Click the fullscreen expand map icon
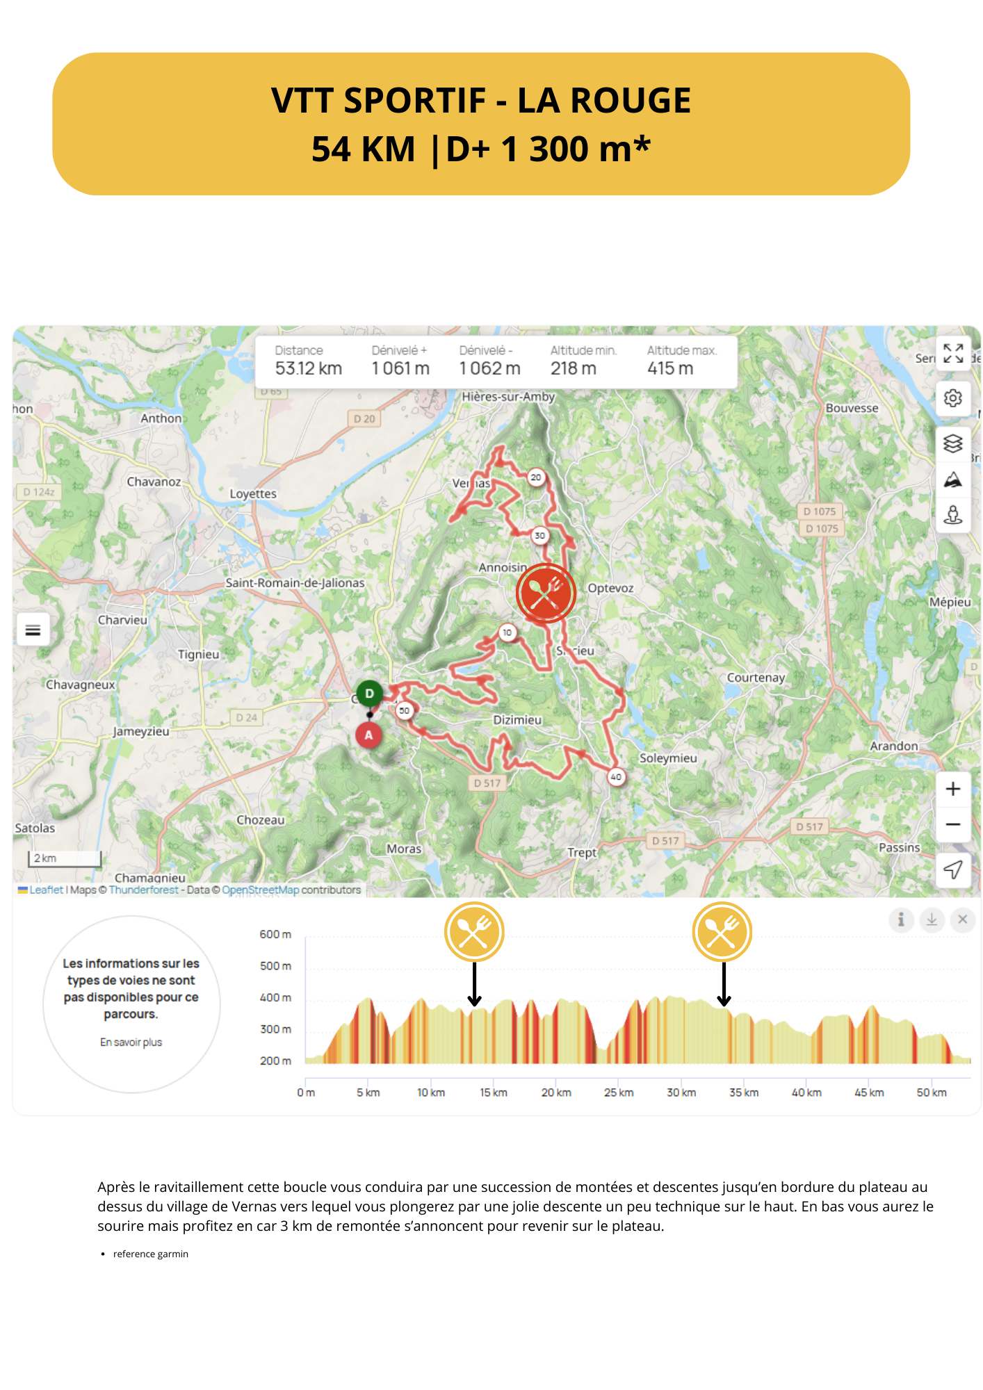Viewport: 983px width, 1390px height. tap(952, 354)
